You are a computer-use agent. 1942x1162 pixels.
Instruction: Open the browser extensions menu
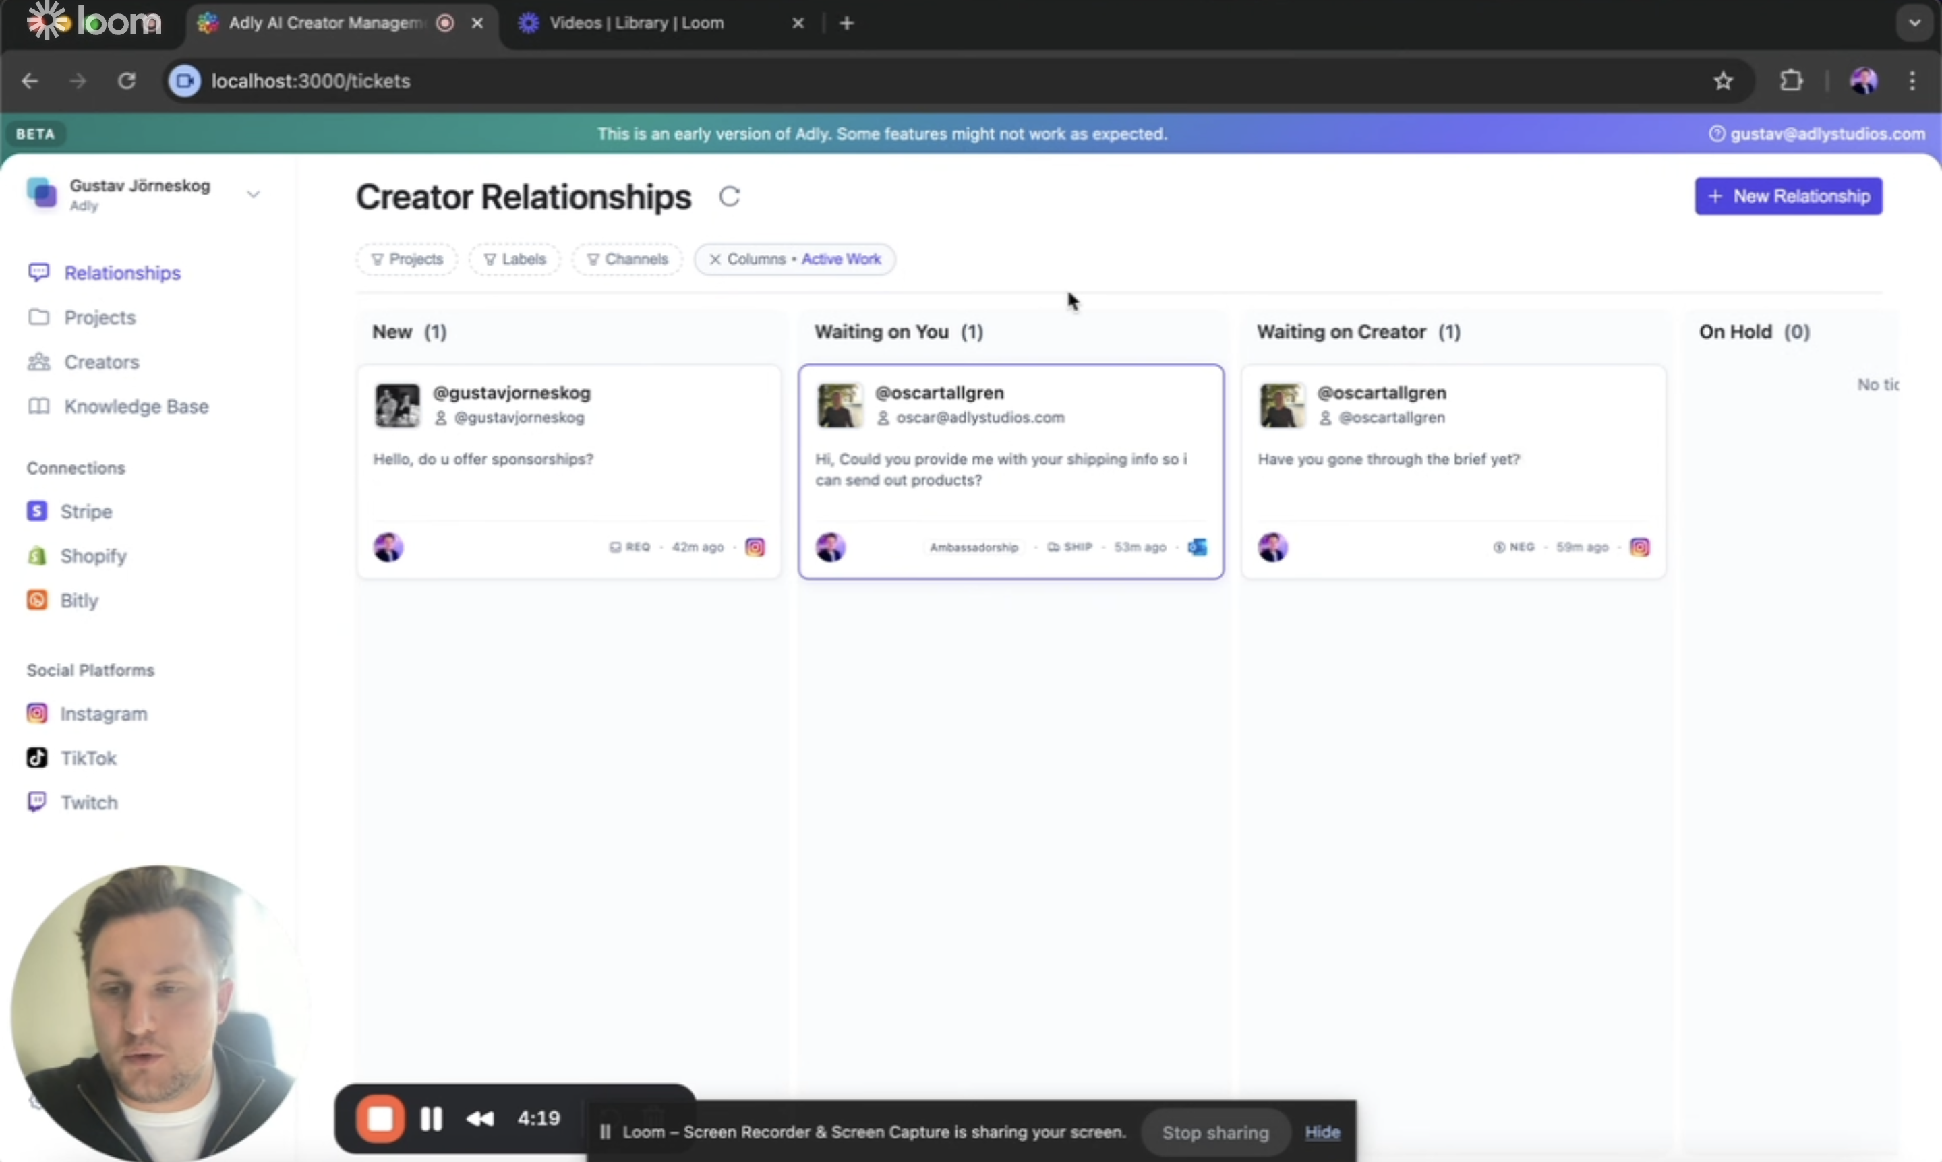[1791, 81]
